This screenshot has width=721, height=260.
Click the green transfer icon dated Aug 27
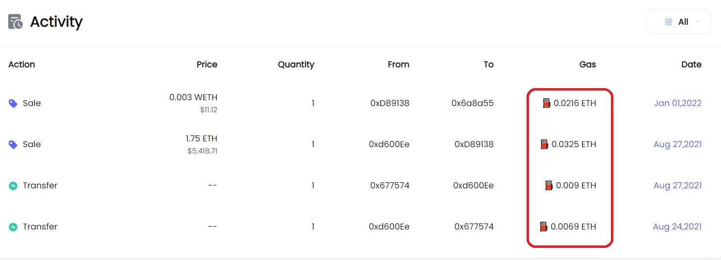point(13,185)
